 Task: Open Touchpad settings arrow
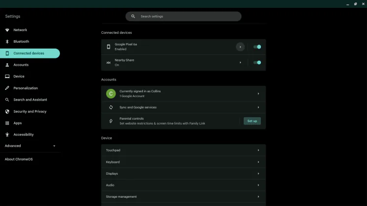point(258,150)
